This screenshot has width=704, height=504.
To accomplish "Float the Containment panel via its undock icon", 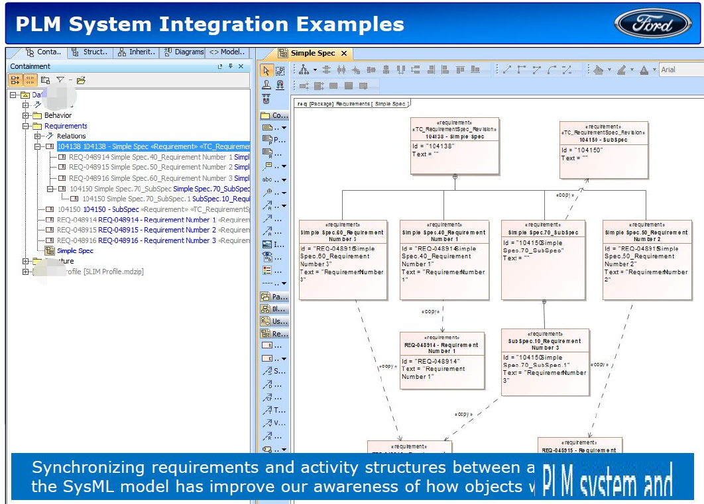I will (x=220, y=66).
